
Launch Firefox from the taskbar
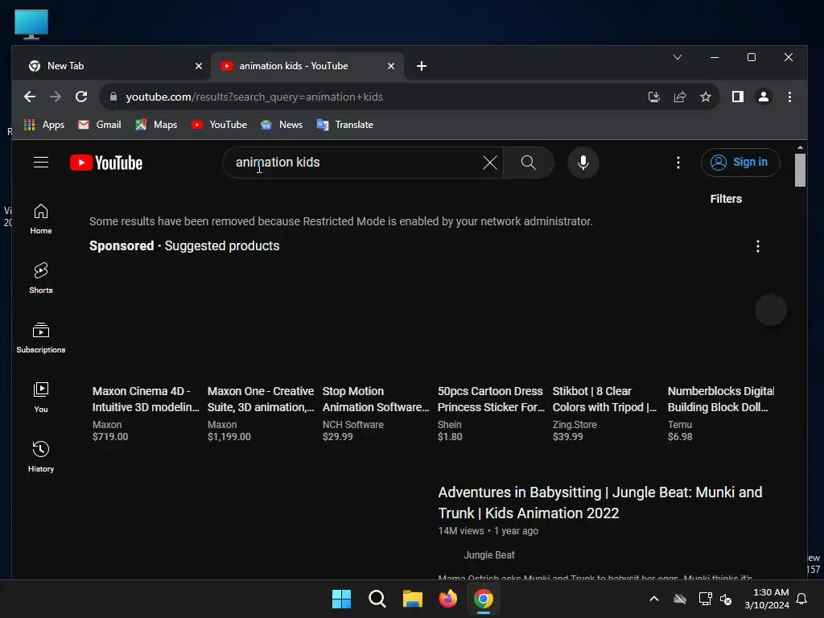(447, 599)
